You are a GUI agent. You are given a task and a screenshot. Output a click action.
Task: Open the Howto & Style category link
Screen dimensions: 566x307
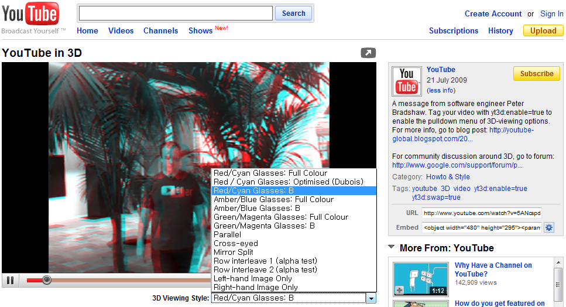[x=448, y=176]
